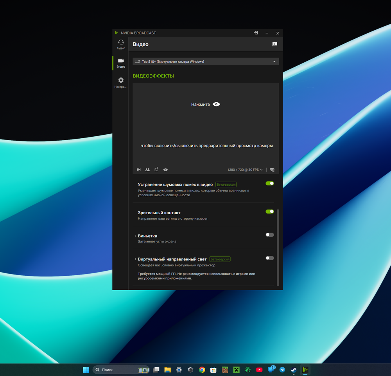391x376 pixels.
Task: Click the side-by-side compare people icon
Action: [147, 170]
